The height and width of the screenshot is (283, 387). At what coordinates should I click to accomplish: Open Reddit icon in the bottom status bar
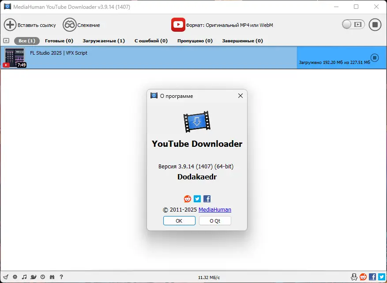[363, 277]
